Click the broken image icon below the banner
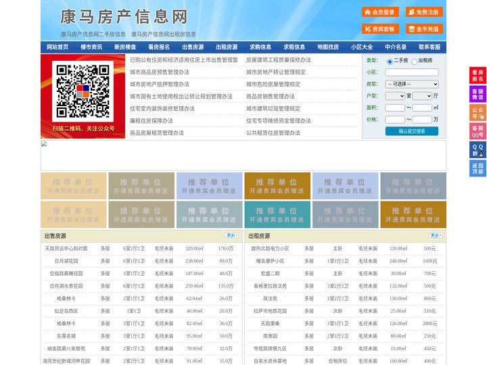The width and height of the screenshot is (487, 365). tap(44, 144)
